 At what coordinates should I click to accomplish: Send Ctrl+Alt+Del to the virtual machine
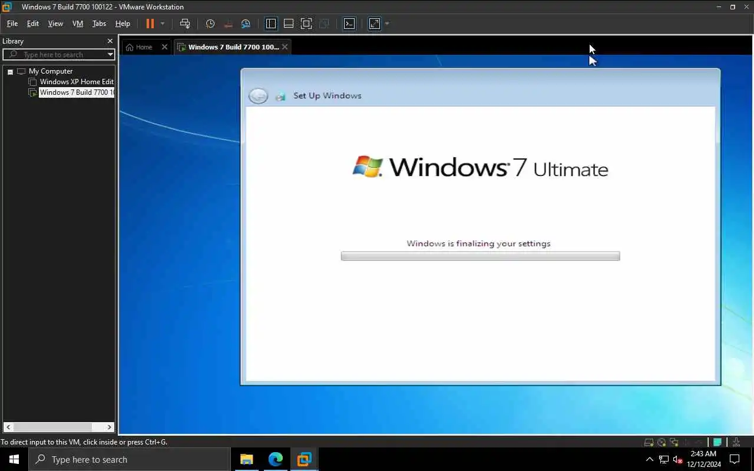[185, 24]
